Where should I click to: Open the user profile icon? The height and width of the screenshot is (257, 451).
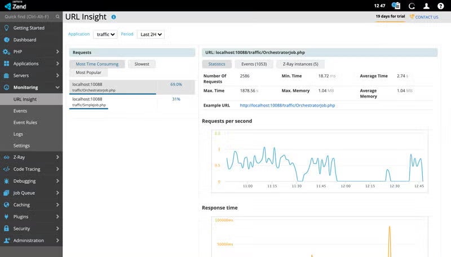tap(426, 6)
